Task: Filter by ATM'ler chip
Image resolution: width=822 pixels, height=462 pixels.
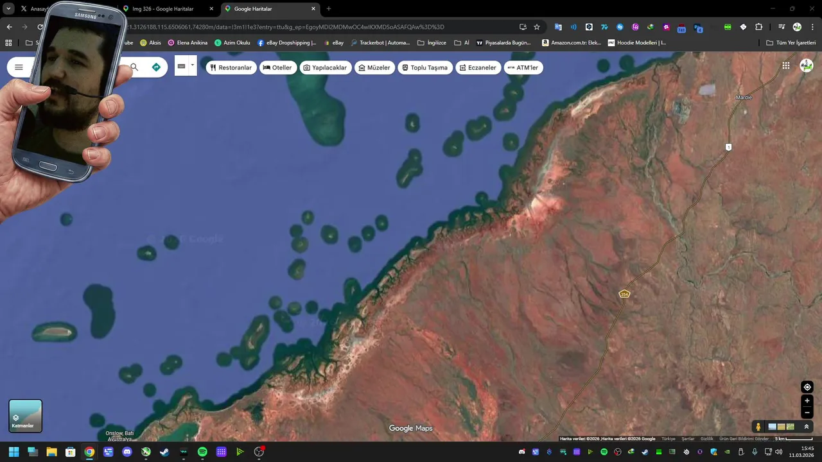Action: point(523,67)
